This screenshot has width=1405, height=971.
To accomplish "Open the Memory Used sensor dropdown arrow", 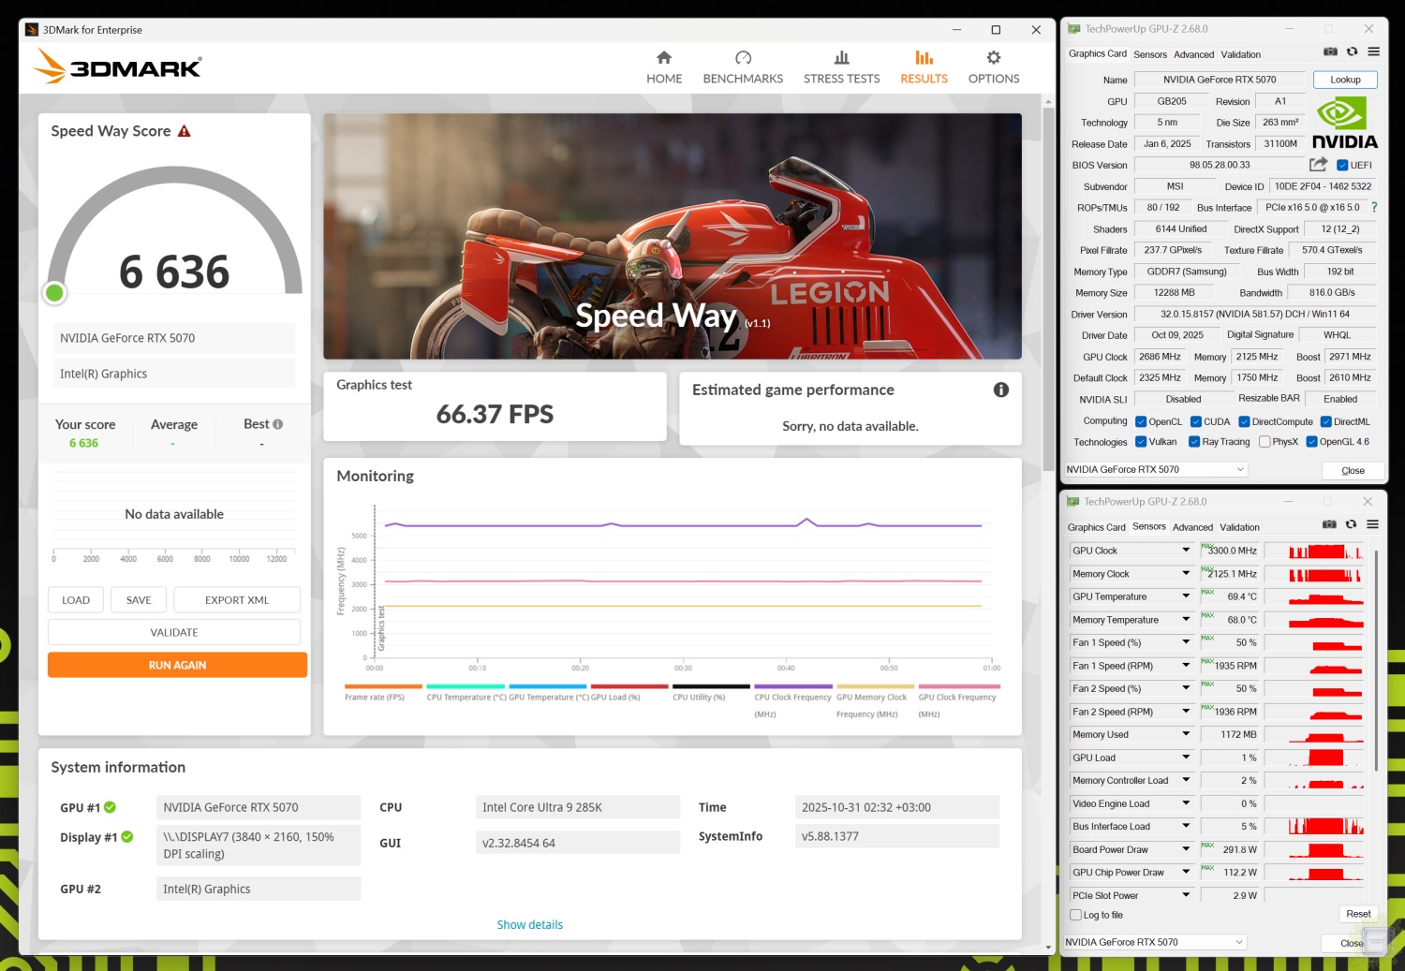I will point(1186,734).
